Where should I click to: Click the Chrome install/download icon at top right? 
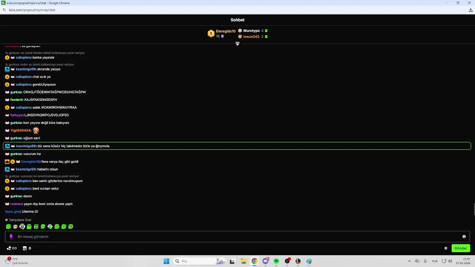[471, 10]
